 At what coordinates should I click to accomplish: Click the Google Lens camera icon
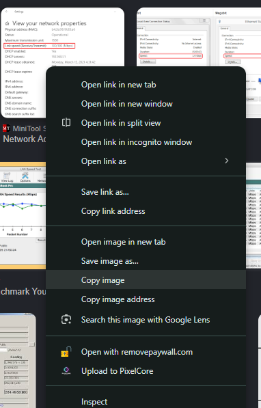tap(66, 320)
